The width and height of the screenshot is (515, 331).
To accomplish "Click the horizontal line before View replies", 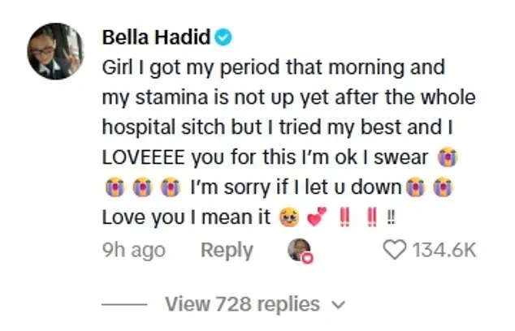I will coord(128,305).
